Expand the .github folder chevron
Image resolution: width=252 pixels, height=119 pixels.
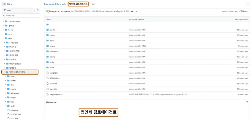coord(3,26)
